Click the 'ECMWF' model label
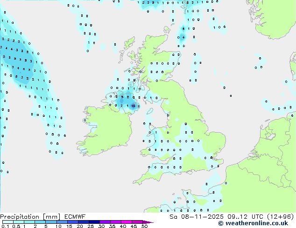Image resolution: width=296 pixels, height=228 pixels. point(75,217)
